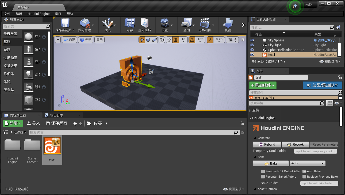Toggle scale snapping in viewport
Image resolution: width=345 pixels, height=195 pixels.
pos(210,40)
